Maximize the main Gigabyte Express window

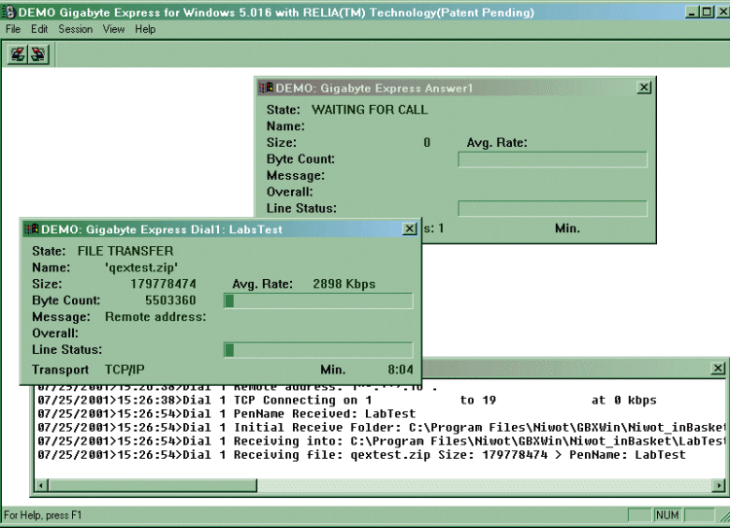(707, 12)
